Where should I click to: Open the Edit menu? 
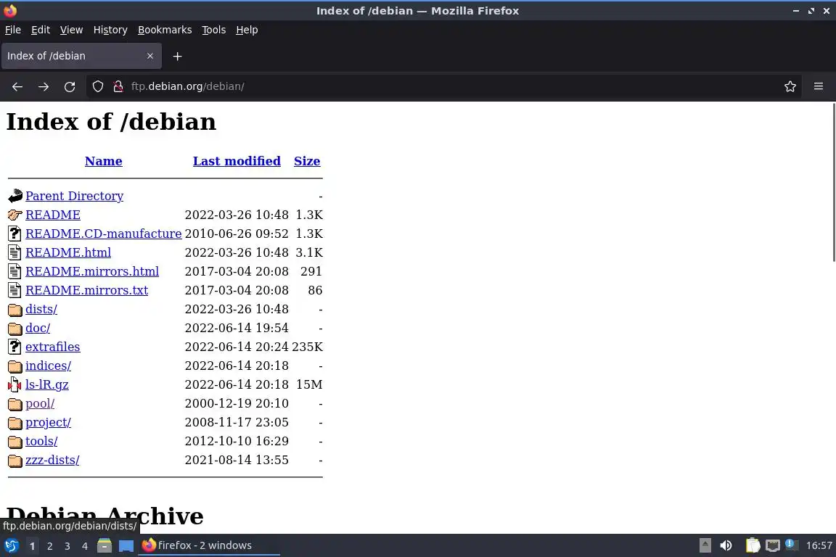click(x=41, y=30)
